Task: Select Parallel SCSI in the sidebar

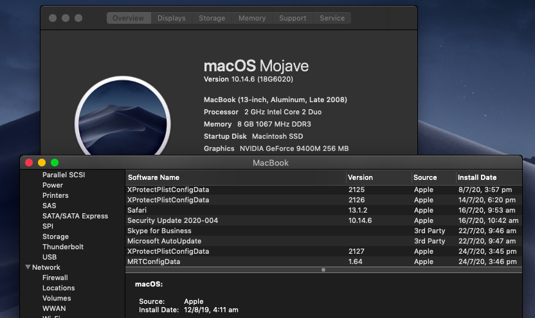Action: pyautogui.click(x=64, y=175)
